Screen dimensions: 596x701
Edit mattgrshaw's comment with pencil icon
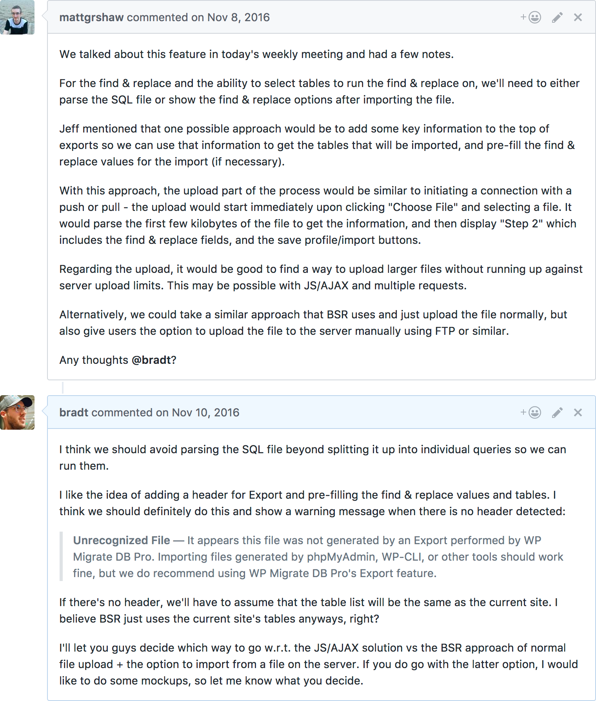[x=557, y=17]
